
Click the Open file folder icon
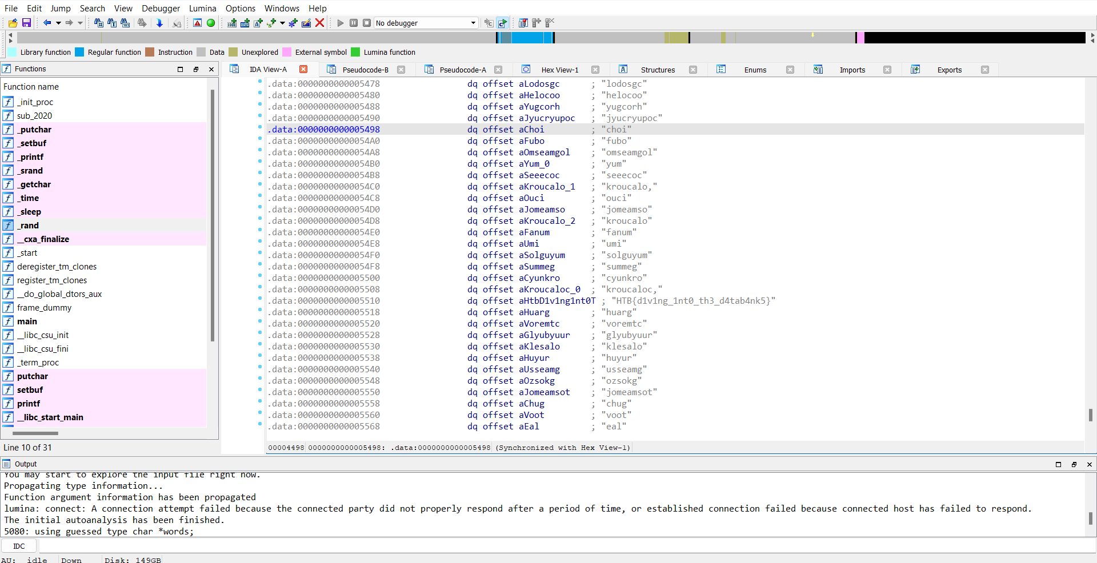pos(13,23)
